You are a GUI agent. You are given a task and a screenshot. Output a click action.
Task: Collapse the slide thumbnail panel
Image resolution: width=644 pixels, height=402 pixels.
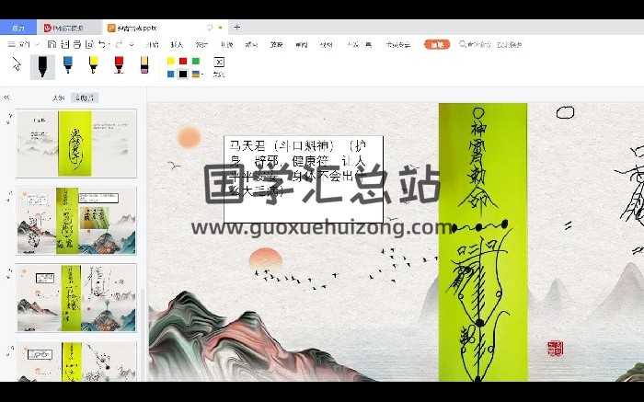click(x=6, y=97)
